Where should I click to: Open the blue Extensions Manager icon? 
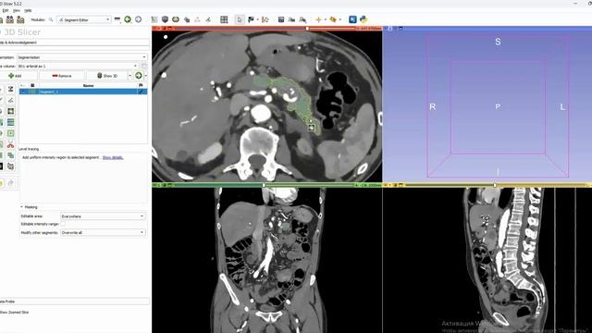coord(352,19)
